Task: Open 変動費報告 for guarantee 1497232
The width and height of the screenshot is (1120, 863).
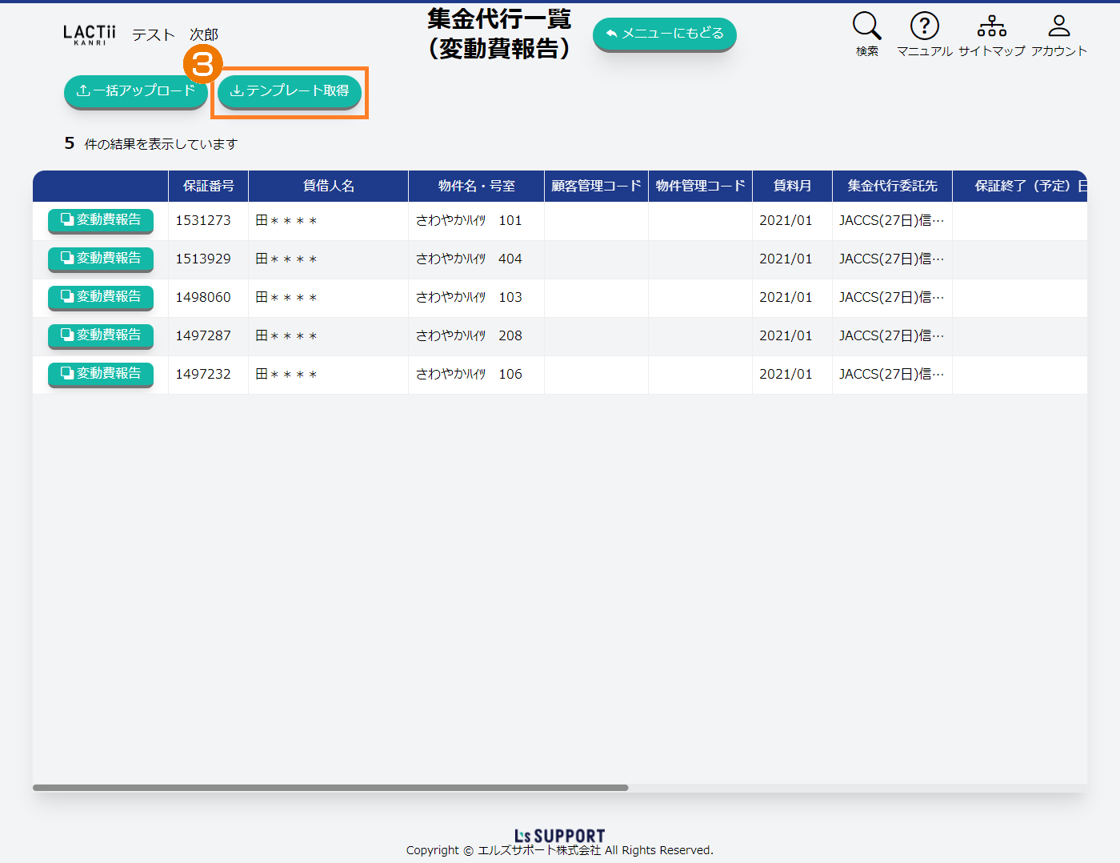Action: click(x=101, y=374)
